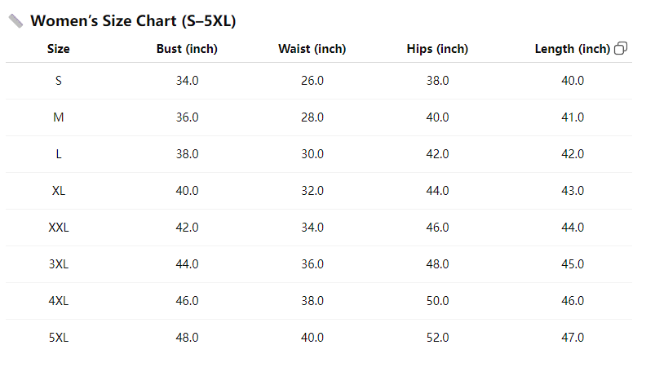
Task: Click the 5XL hips value 52.0
Action: point(437,338)
